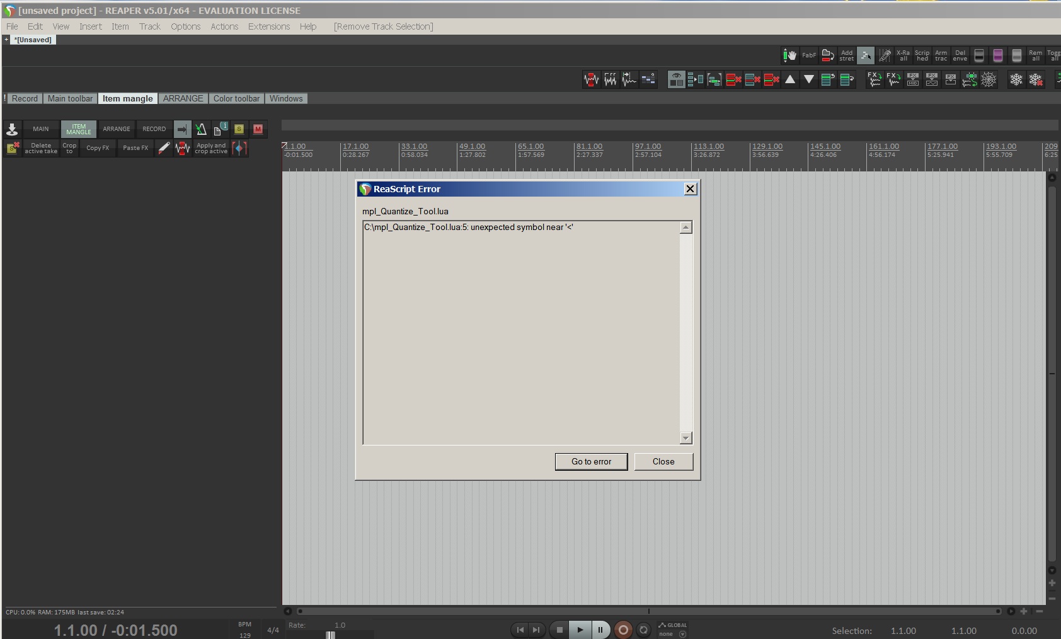Viewport: 1061px width, 639px height.
Task: Toggle the metronome icon
Action: tap(201, 129)
